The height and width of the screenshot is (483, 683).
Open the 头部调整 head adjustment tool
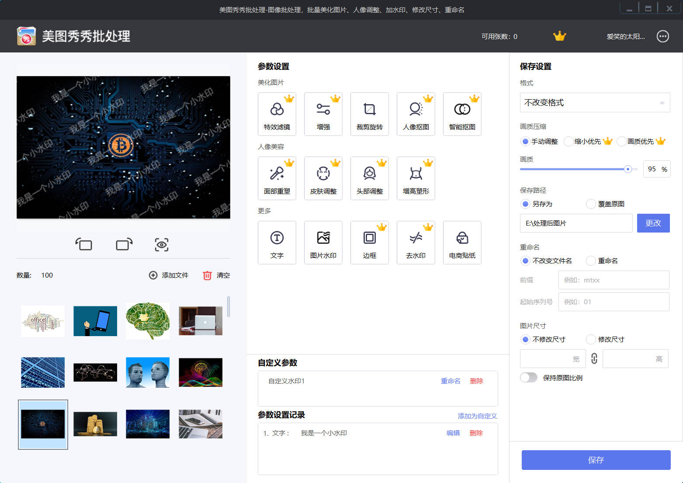click(x=370, y=178)
